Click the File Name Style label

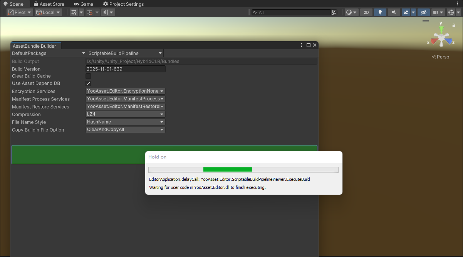[x=29, y=122]
